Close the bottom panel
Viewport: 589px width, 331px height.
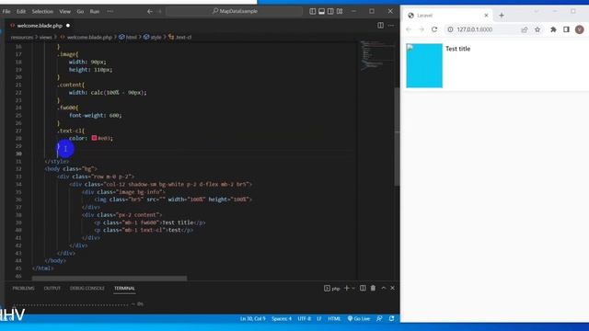click(393, 288)
